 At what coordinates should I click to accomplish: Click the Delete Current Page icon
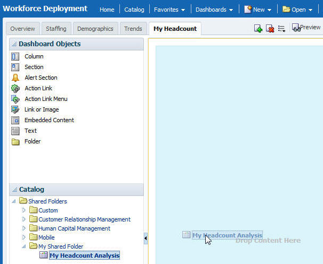click(x=270, y=29)
